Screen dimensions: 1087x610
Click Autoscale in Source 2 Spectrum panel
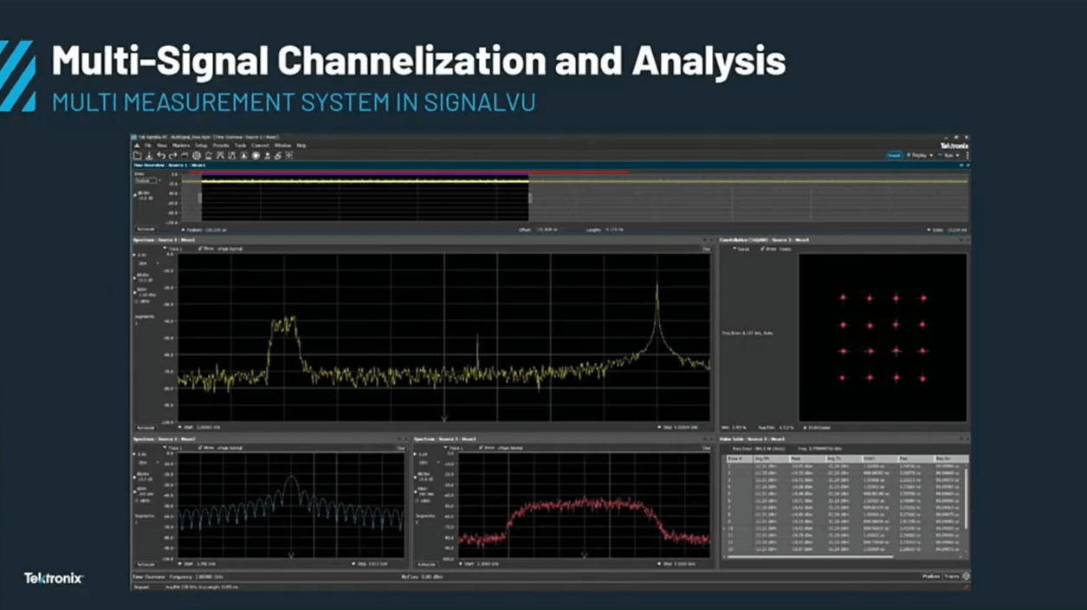point(146,564)
